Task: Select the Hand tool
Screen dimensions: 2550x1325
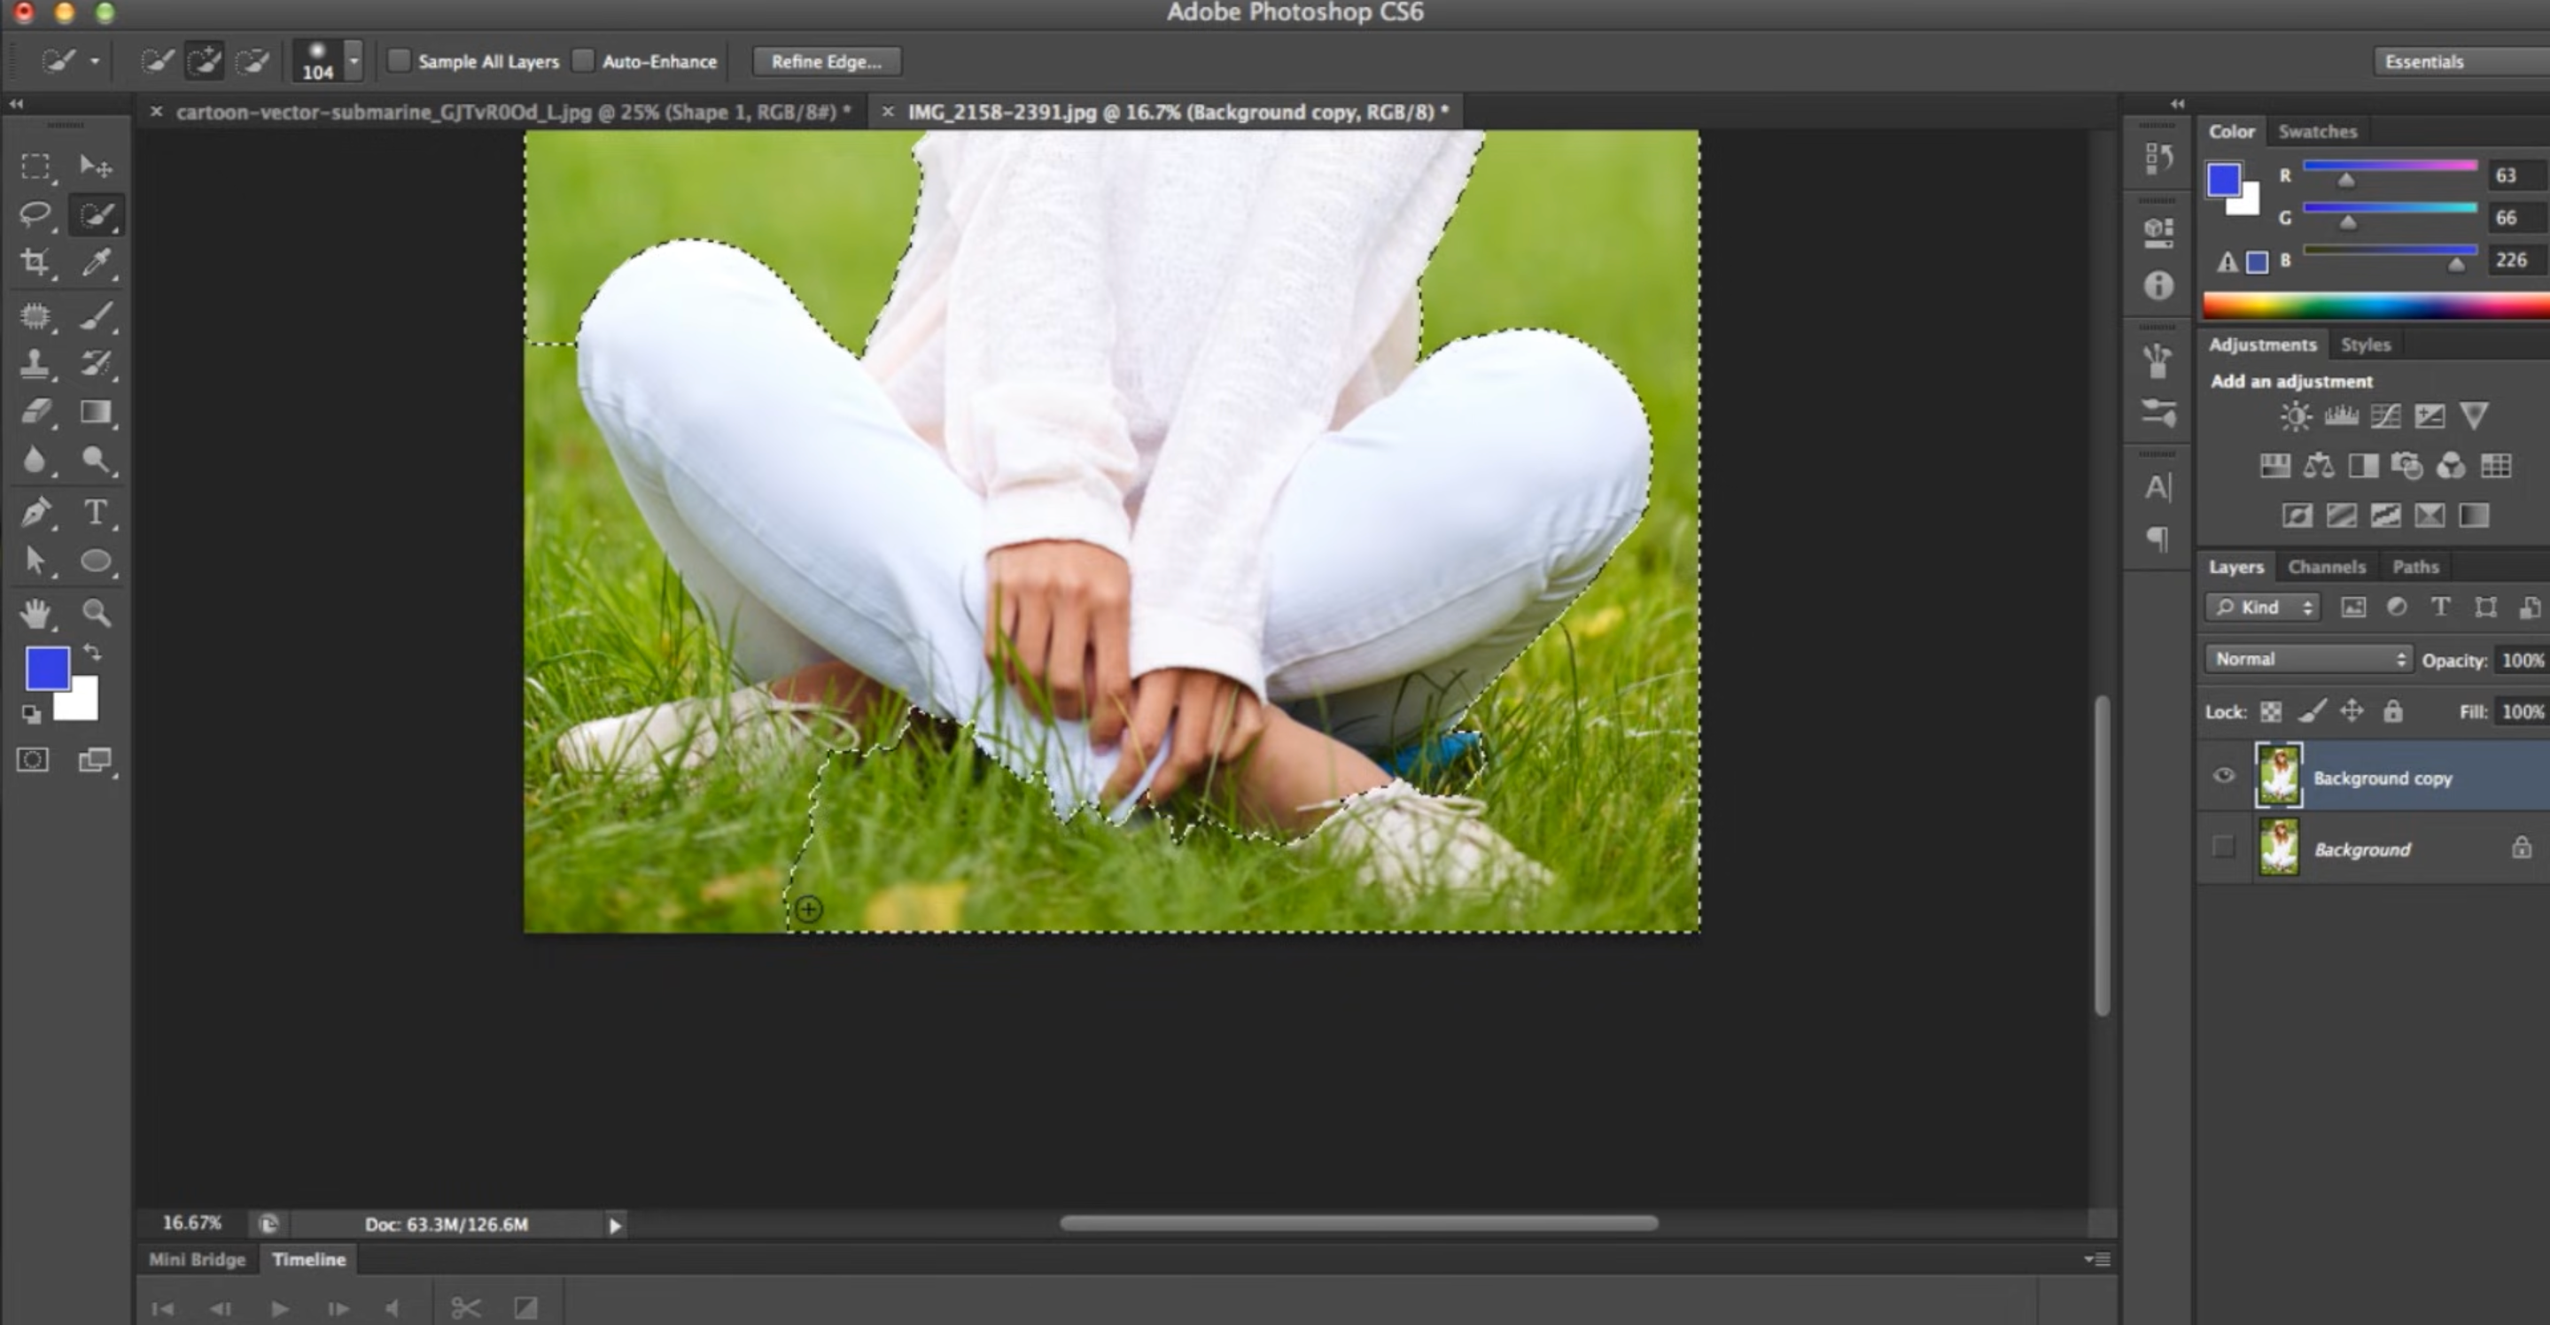Action: (x=36, y=614)
